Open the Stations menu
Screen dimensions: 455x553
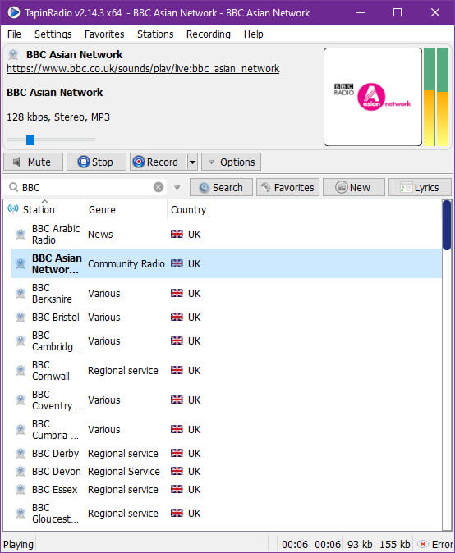[155, 34]
